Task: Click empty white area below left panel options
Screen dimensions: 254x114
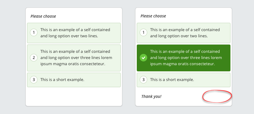Action: point(74,96)
